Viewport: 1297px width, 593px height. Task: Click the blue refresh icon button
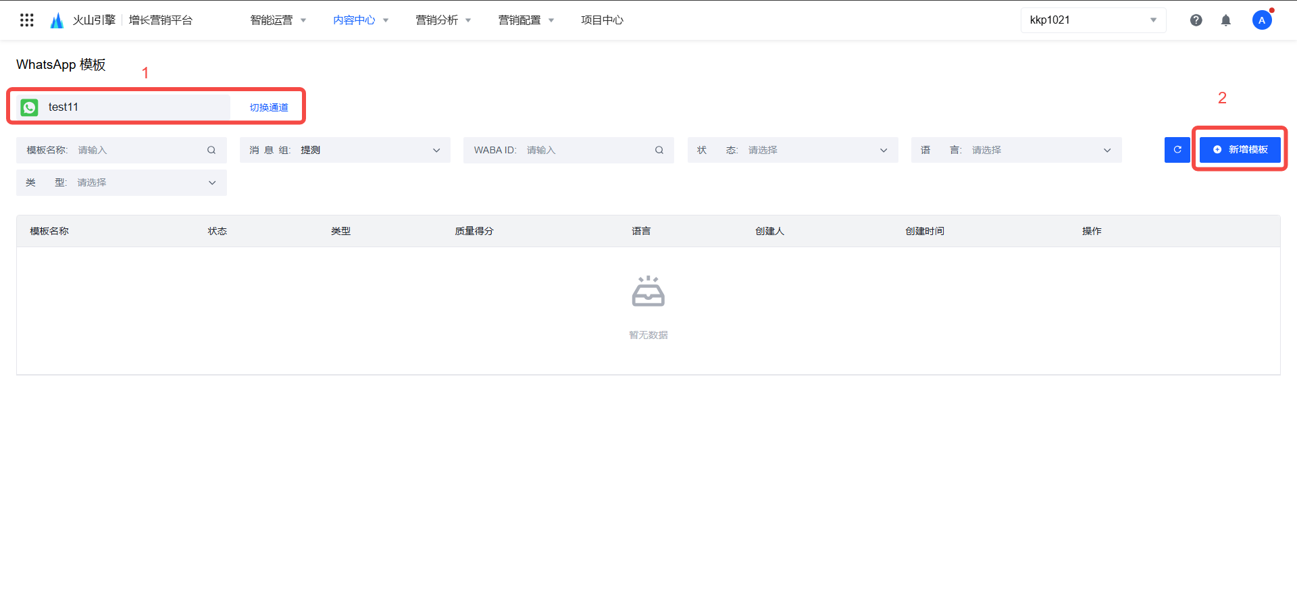click(x=1177, y=150)
